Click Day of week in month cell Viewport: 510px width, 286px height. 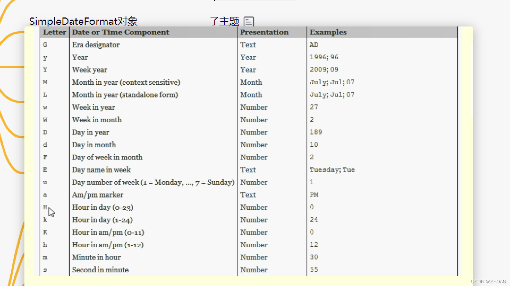(107, 157)
